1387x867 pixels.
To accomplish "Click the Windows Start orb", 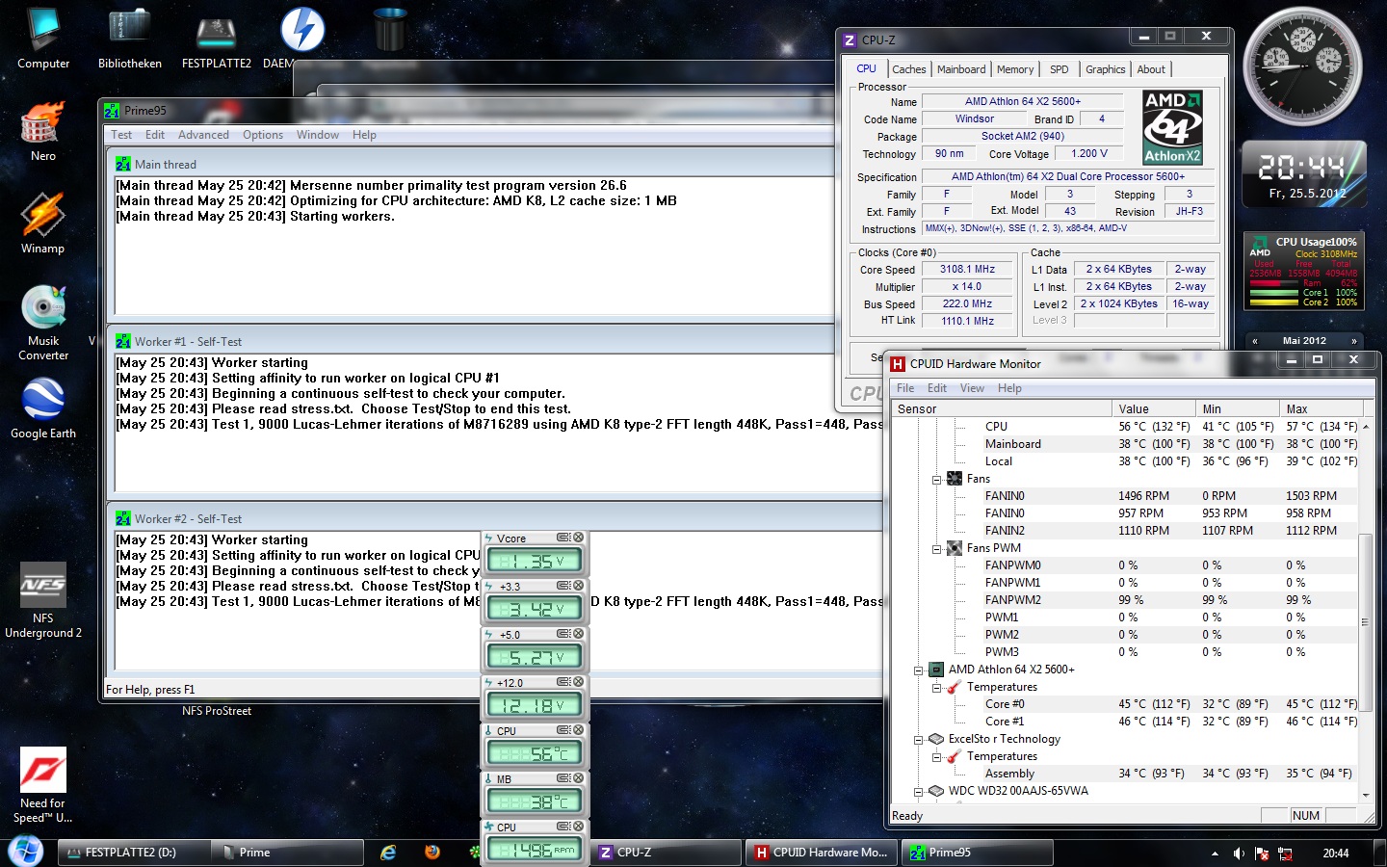I will [25, 852].
